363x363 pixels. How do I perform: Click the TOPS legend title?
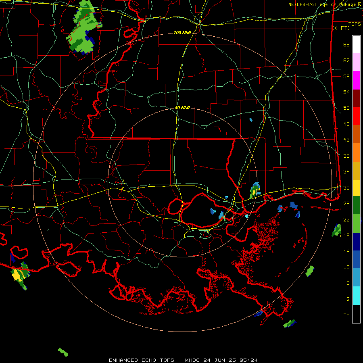pyautogui.click(x=355, y=24)
